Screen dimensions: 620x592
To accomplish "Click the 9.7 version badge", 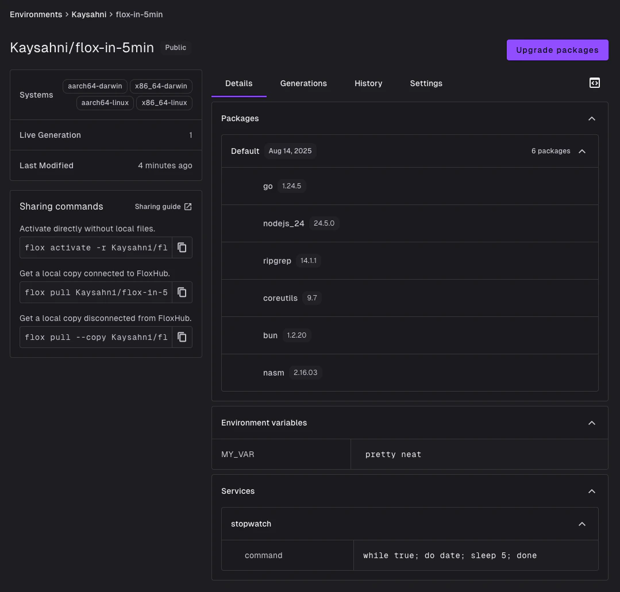I will [312, 298].
